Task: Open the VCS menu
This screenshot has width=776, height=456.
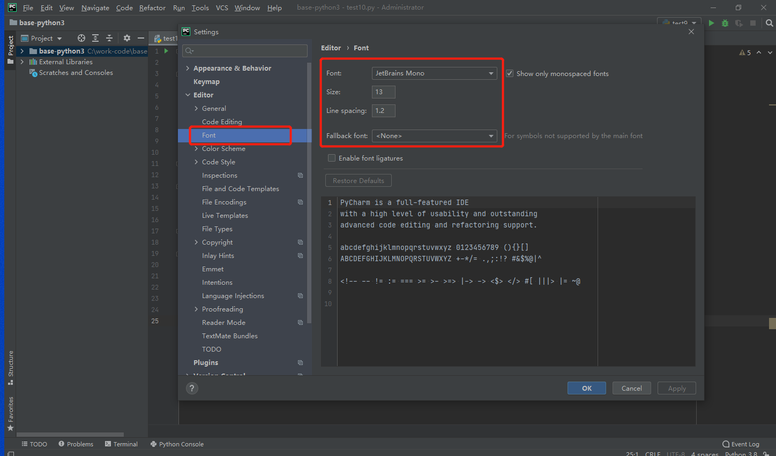Action: [222, 7]
